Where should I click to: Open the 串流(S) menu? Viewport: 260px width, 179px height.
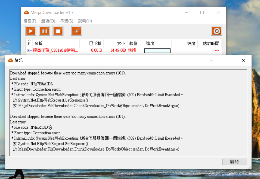tap(67, 21)
